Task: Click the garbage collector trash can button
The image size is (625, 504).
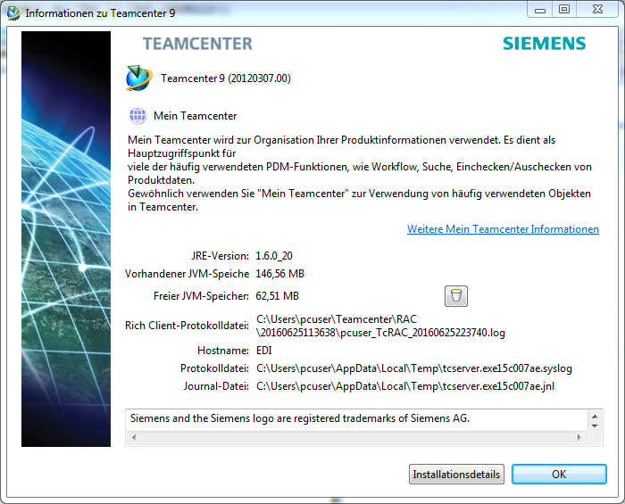Action: pyautogui.click(x=456, y=296)
